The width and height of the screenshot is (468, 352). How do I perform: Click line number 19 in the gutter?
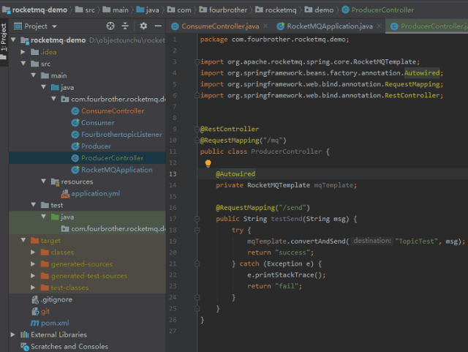click(x=173, y=241)
